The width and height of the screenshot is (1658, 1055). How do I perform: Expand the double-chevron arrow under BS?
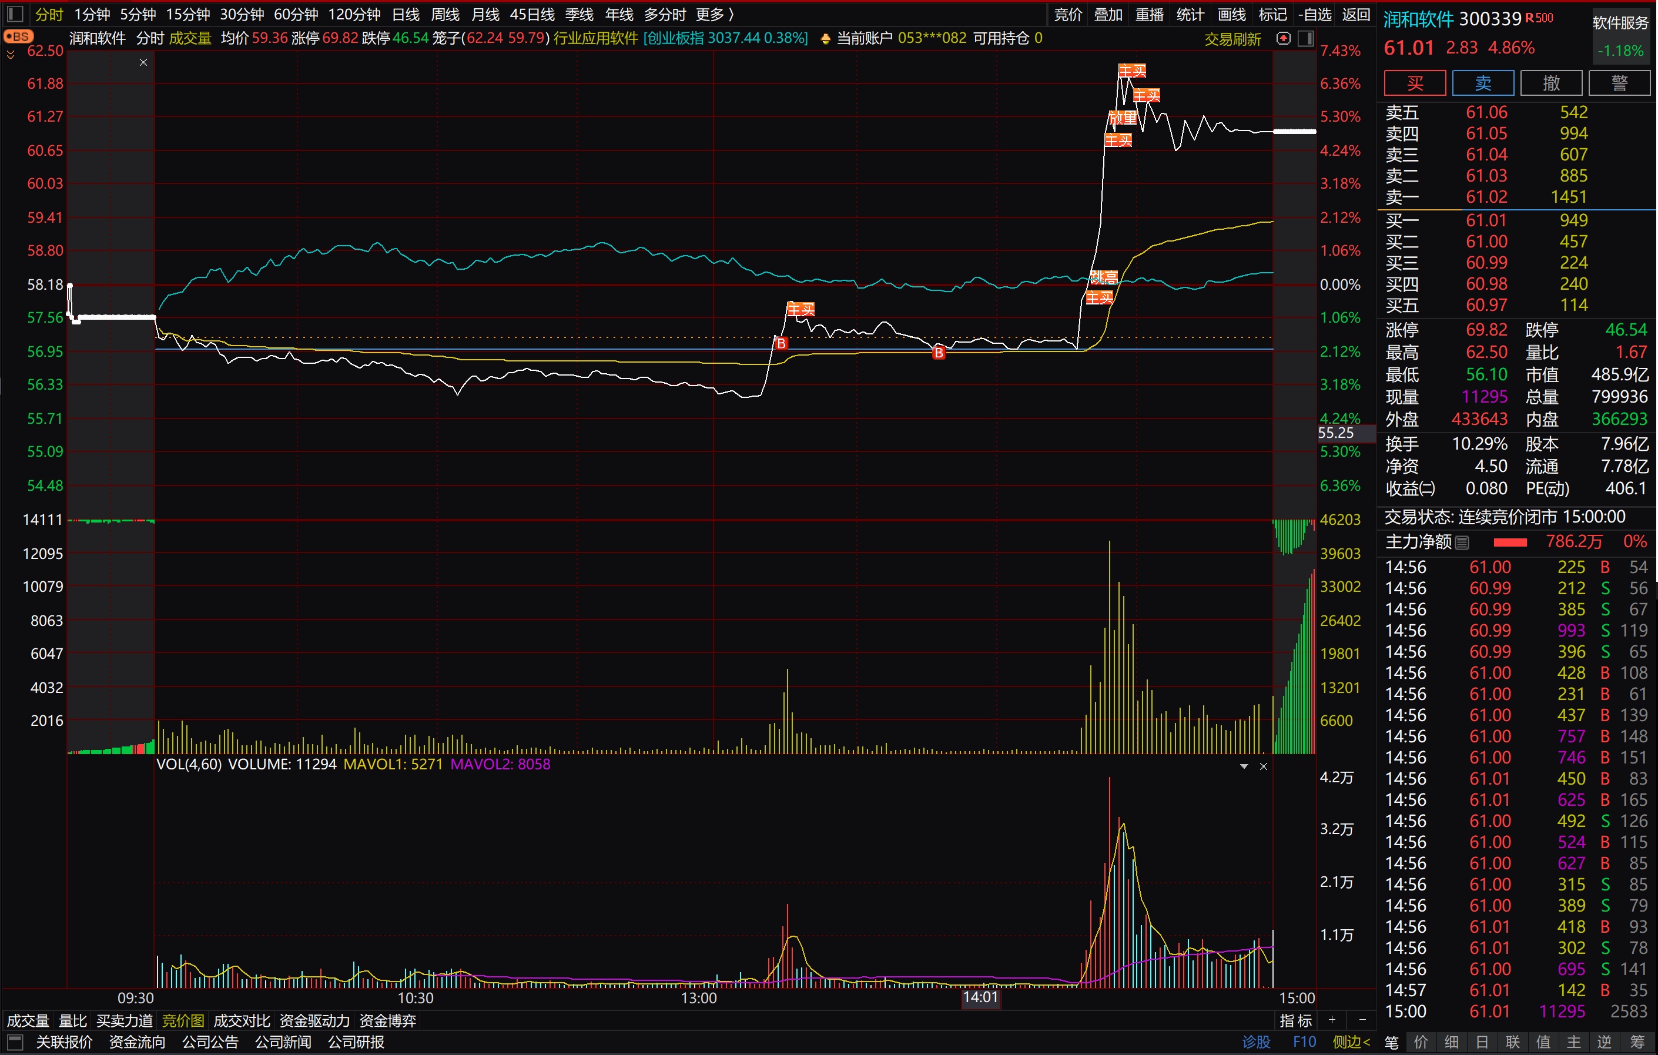point(11,53)
